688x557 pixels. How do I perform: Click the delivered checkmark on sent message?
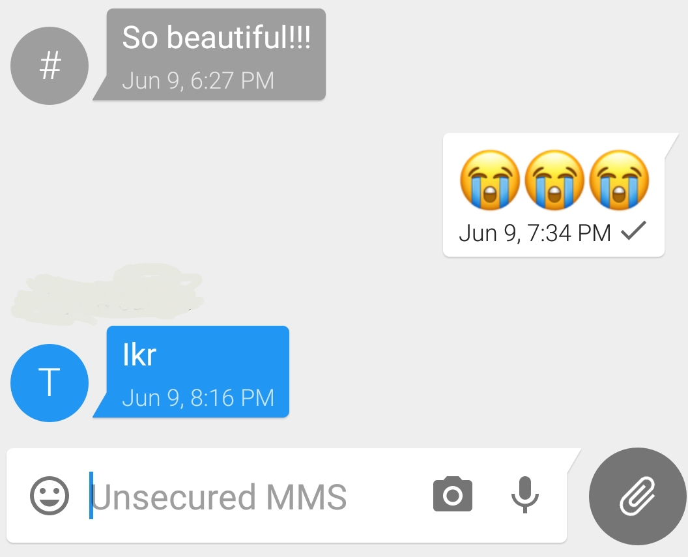tap(633, 231)
